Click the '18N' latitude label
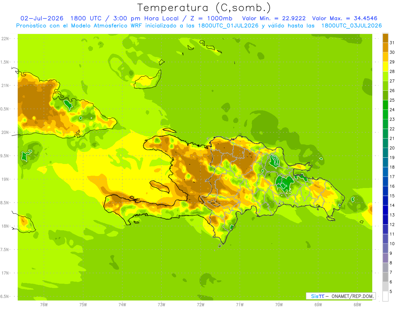The image size is (401, 309). pyautogui.click(x=5, y=226)
